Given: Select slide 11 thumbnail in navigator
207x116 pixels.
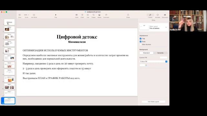Looking at the screenshot, I should [x=9, y=93].
